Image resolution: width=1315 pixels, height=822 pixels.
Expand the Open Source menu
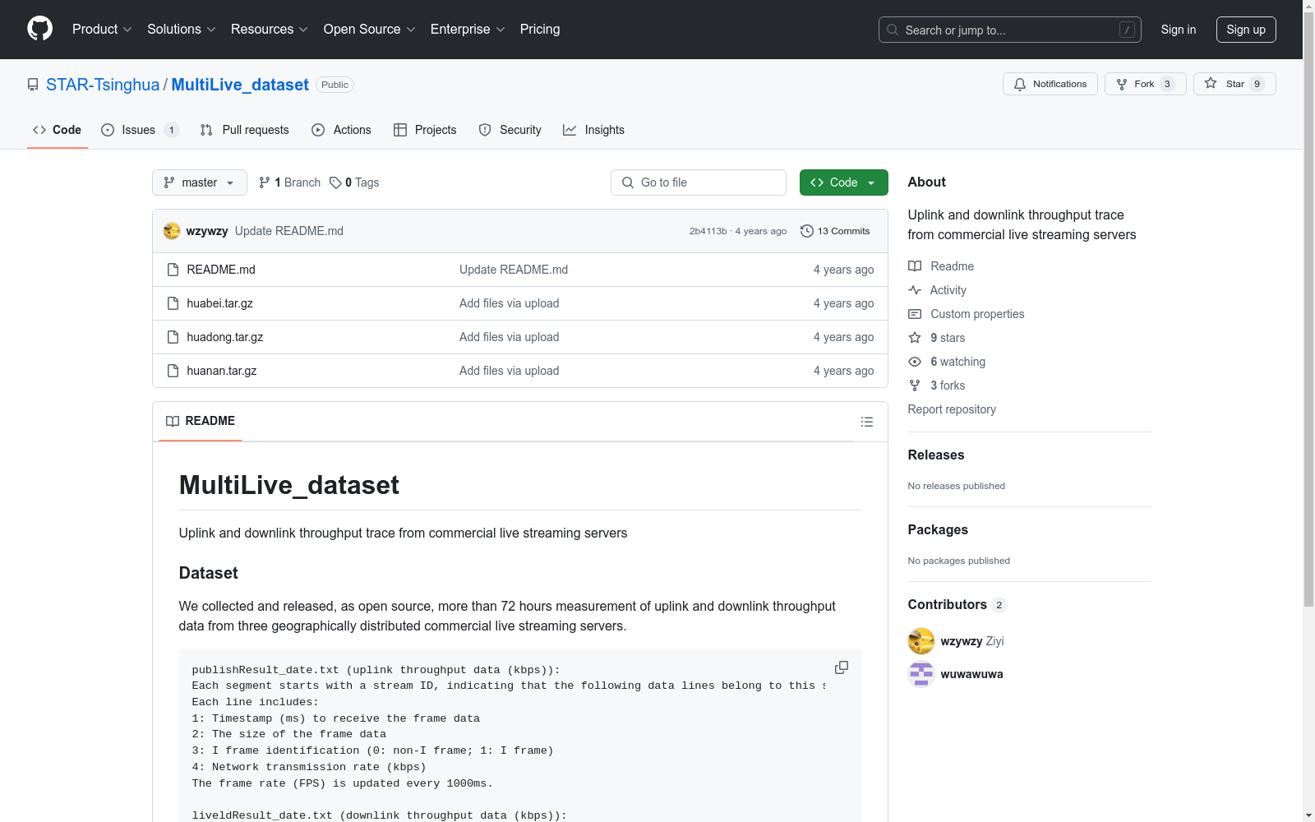(370, 30)
